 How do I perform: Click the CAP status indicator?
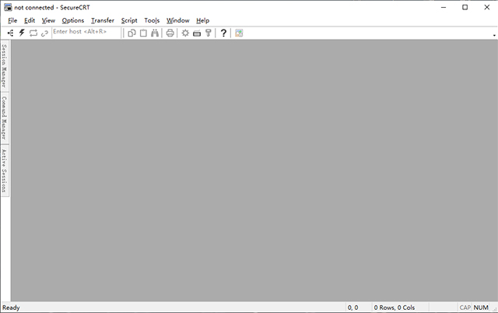(465, 308)
